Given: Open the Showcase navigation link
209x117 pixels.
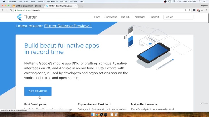Looking at the screenshot, I should [x=111, y=17].
